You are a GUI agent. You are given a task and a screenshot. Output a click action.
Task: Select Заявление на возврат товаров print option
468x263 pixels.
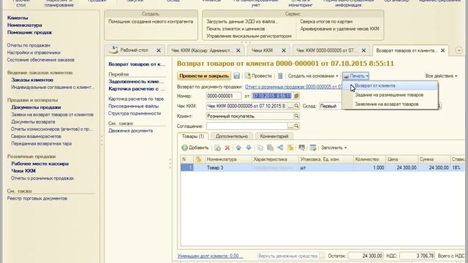pyautogui.click(x=390, y=104)
